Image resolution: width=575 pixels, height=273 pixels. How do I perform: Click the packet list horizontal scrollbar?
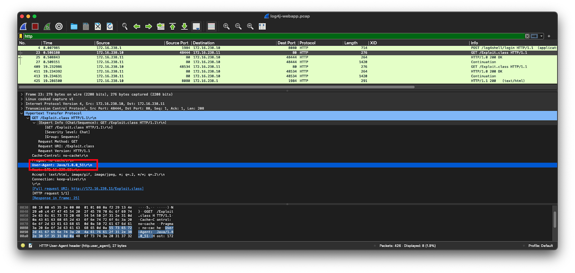216,87
